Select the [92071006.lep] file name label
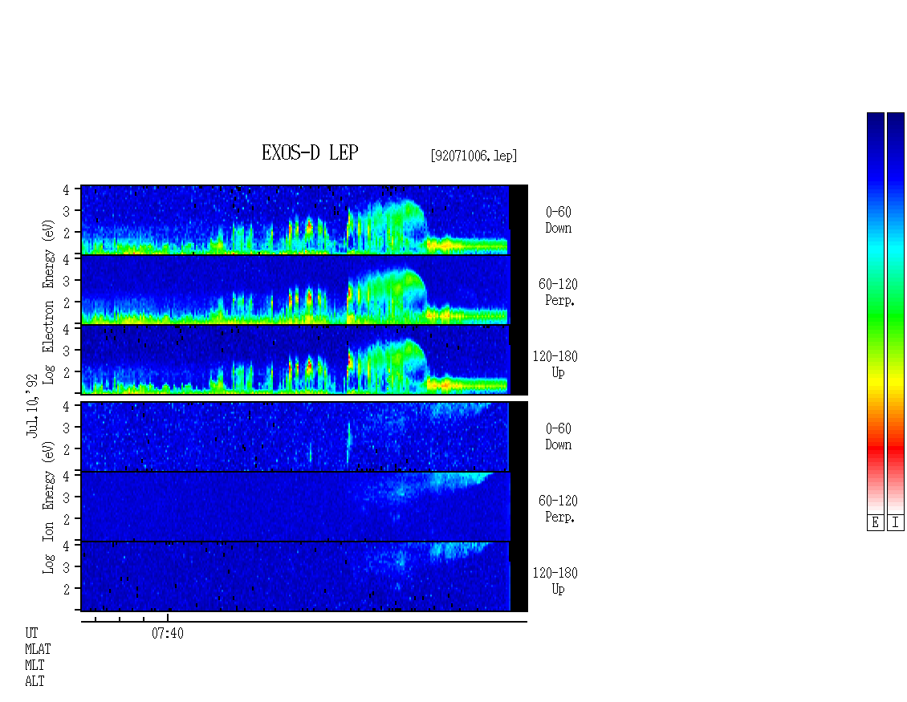This screenshot has height=702, width=907. 474,156
